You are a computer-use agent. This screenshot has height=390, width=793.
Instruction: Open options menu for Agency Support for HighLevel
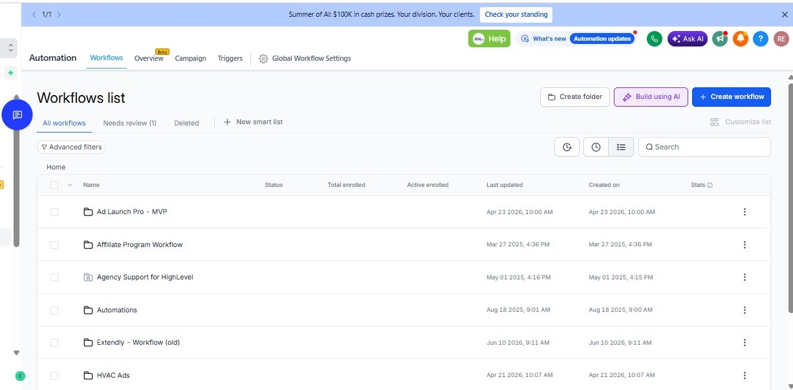point(744,277)
